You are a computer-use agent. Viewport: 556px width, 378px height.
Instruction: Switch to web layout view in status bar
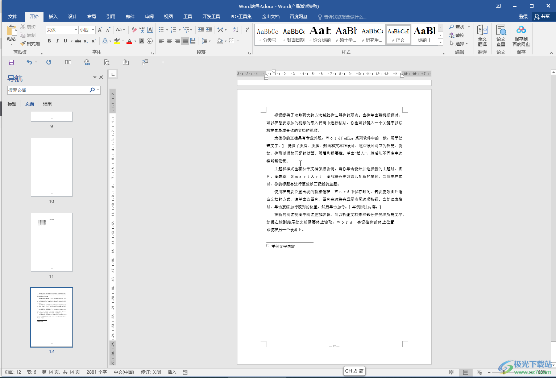480,372
